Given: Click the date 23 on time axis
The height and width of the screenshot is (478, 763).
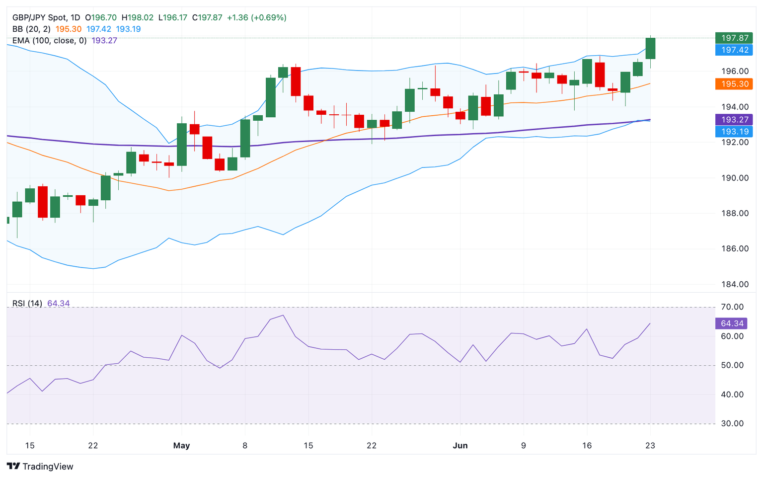Looking at the screenshot, I should click(x=650, y=446).
